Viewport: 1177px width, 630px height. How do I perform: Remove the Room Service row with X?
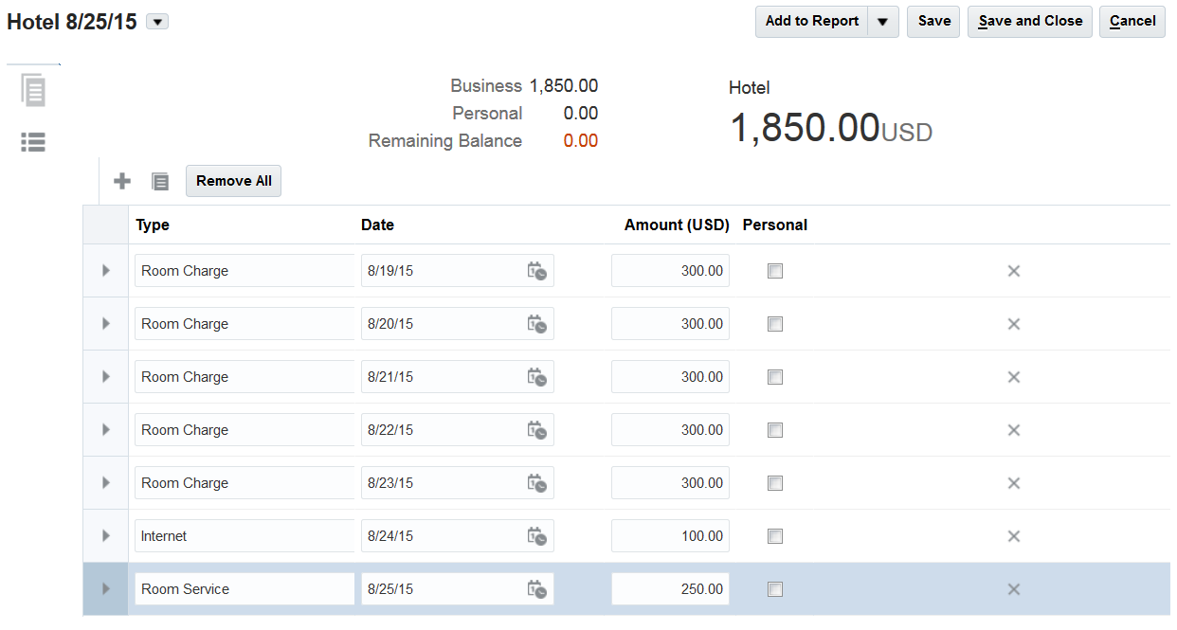[1013, 589]
